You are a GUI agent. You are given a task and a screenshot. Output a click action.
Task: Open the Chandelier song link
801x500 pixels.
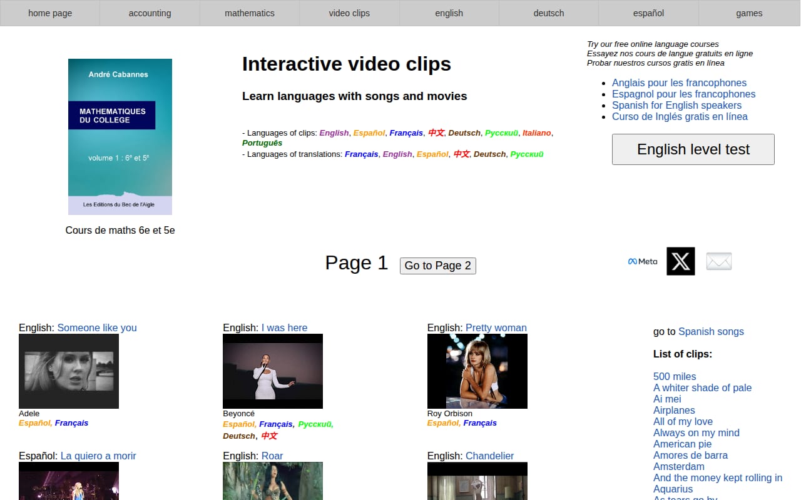[490, 456]
